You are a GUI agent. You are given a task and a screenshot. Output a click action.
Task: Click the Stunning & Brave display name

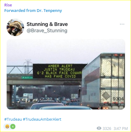pyautogui.click(x=47, y=24)
